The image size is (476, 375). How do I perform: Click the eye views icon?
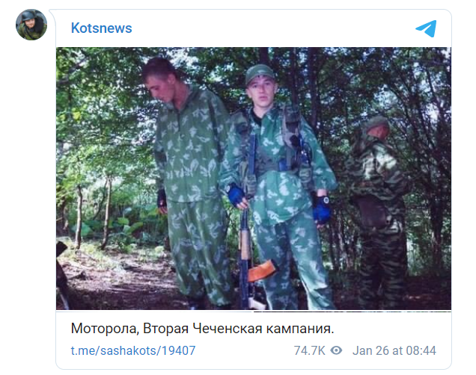tap(336, 350)
